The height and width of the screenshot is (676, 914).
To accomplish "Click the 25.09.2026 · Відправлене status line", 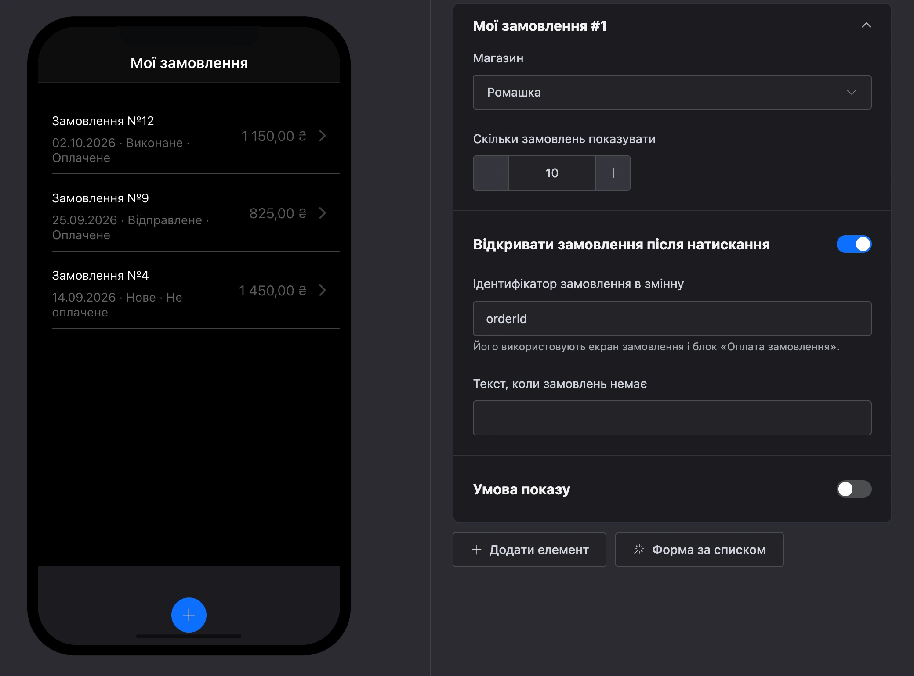I will [131, 227].
